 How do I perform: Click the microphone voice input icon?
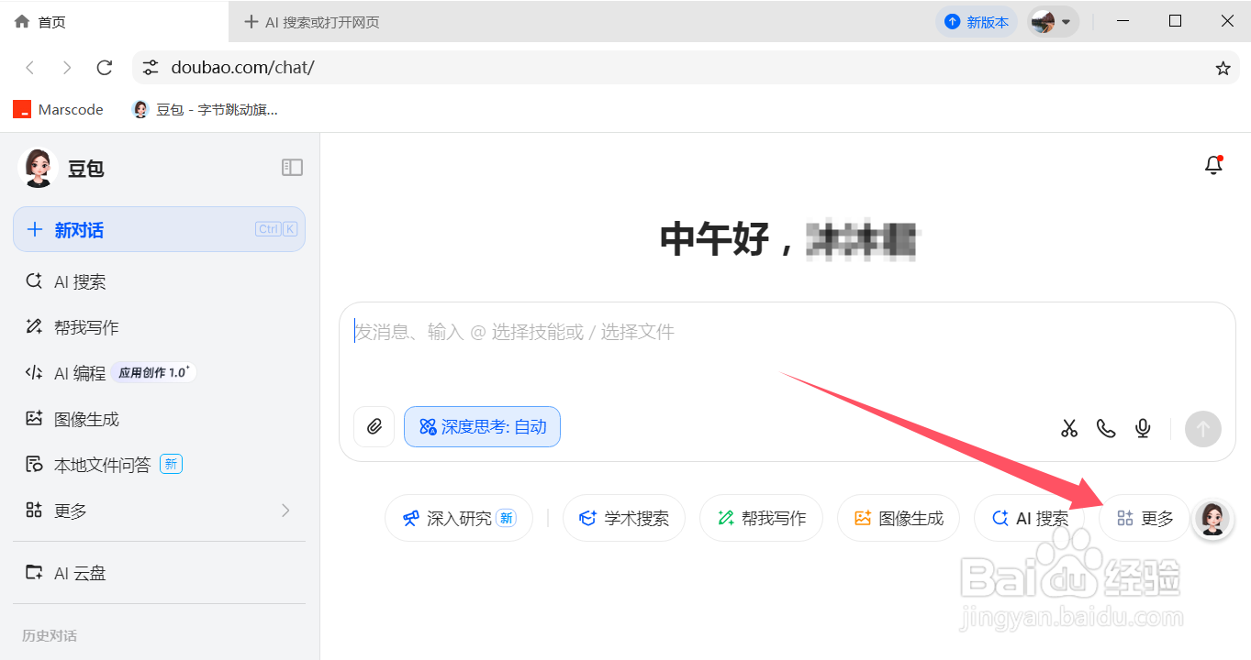(x=1142, y=428)
